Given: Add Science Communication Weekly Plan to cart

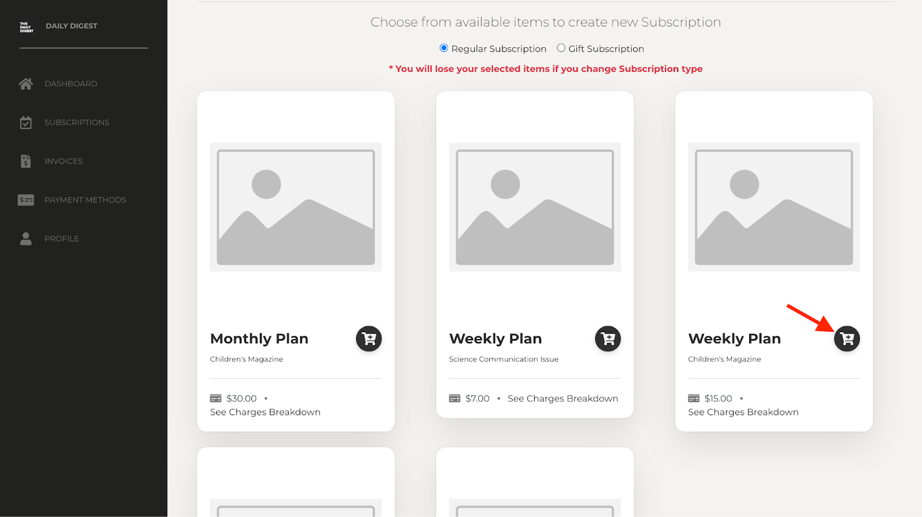Looking at the screenshot, I should click(607, 339).
